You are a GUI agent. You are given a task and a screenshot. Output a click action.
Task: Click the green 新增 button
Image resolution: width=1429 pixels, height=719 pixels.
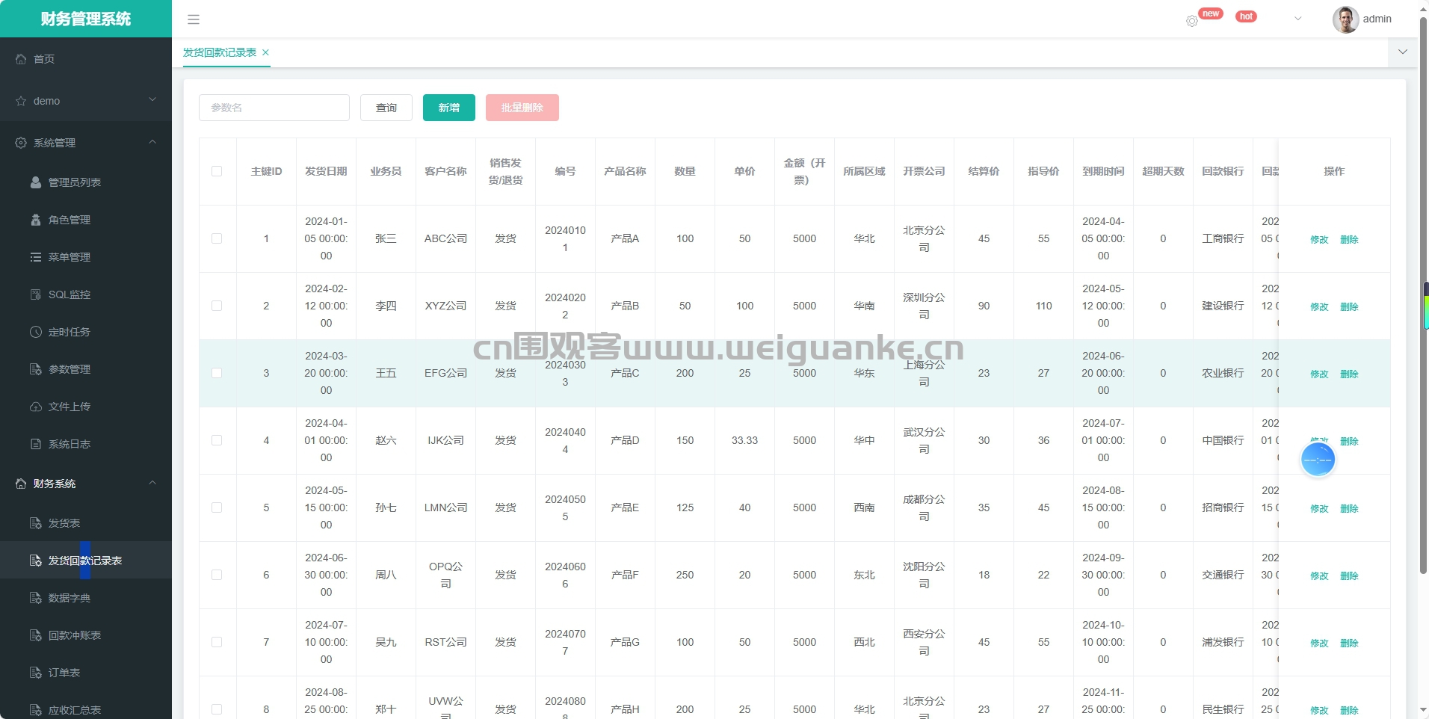click(448, 108)
